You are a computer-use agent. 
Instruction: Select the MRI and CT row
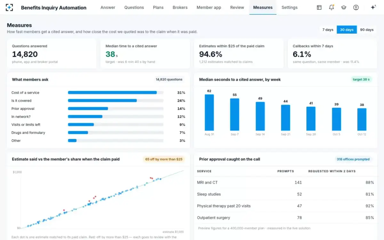point(285,182)
